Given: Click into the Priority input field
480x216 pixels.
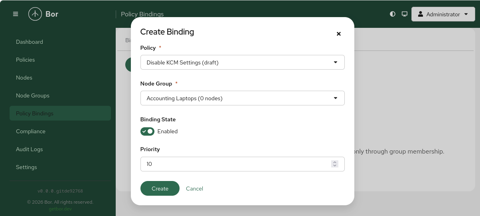Looking at the screenshot, I should pos(242,164).
